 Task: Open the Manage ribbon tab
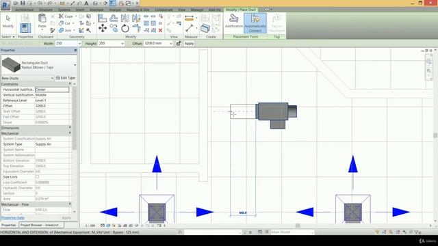click(197, 10)
